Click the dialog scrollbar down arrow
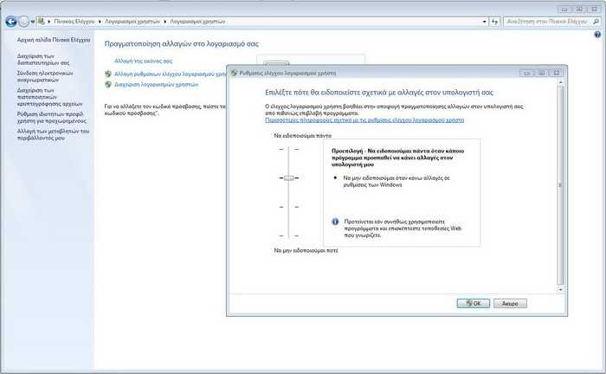The height and width of the screenshot is (374, 606). (x=560, y=289)
